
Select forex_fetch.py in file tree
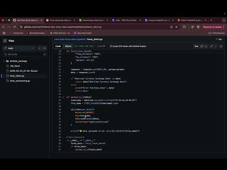17,76
